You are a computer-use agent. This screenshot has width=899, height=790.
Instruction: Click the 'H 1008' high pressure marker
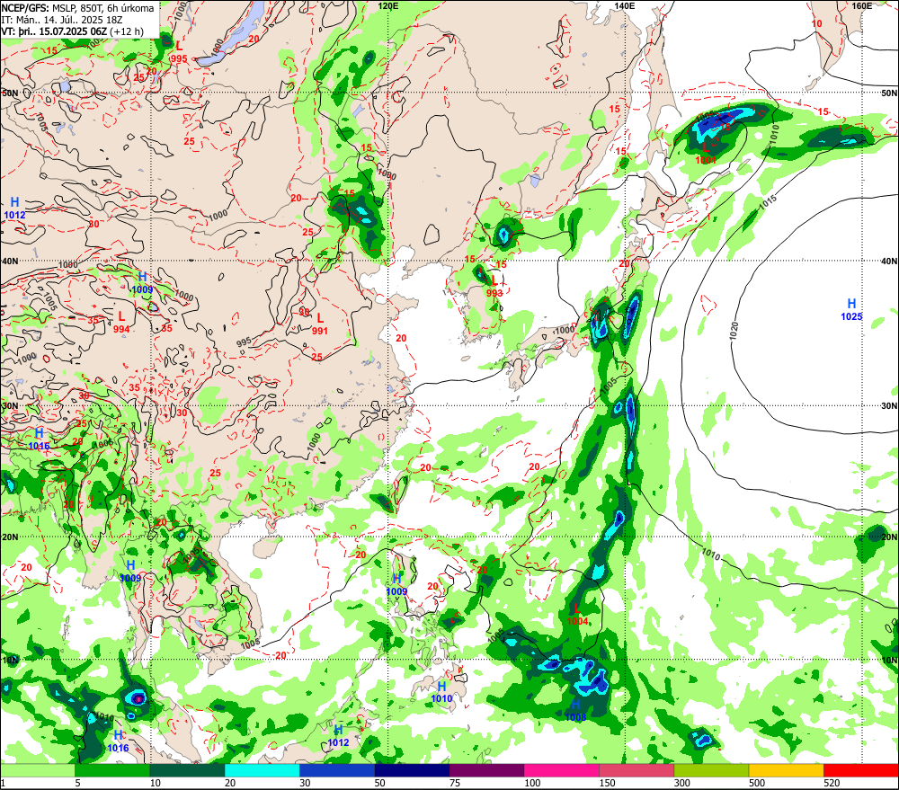pyautogui.click(x=575, y=711)
